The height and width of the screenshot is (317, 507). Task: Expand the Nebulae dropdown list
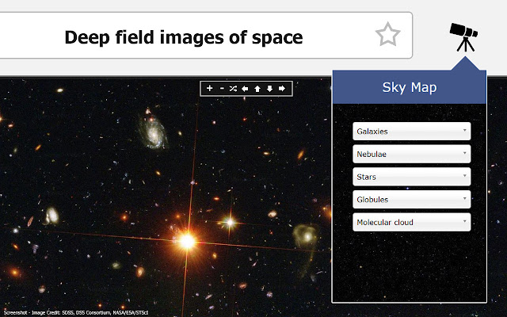tap(412, 154)
